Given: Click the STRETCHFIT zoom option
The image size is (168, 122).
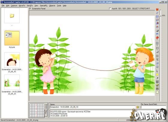Looking at the screenshot, I should click(145, 9).
